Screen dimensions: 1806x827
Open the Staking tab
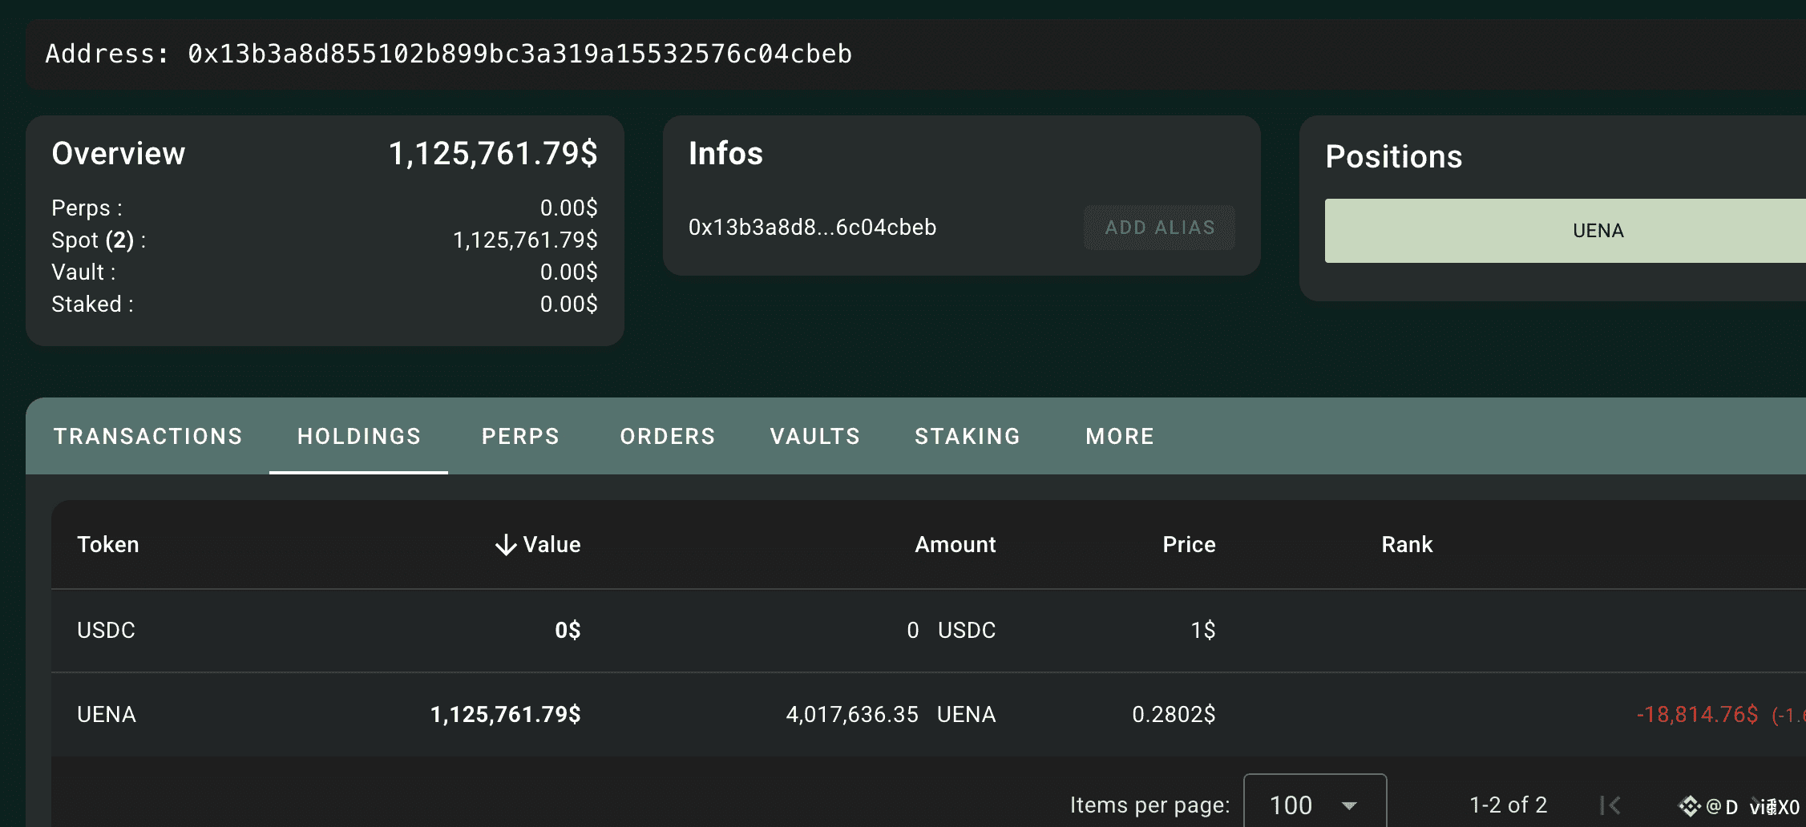968,436
